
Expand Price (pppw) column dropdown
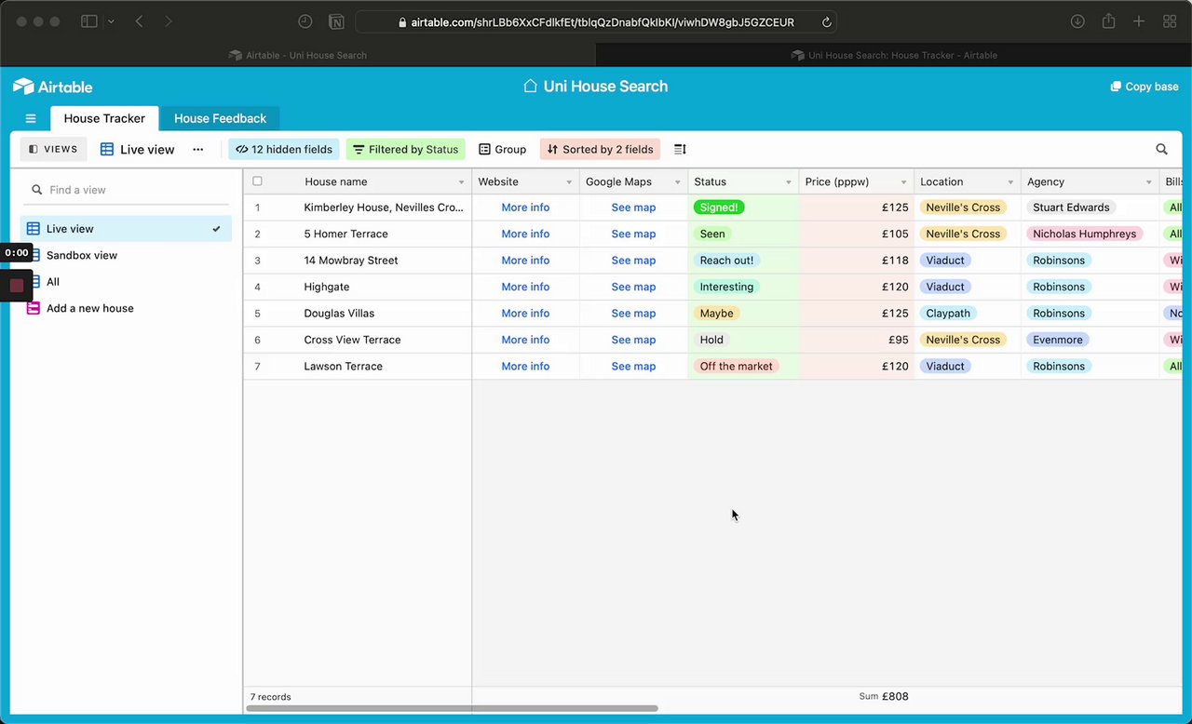tap(903, 182)
